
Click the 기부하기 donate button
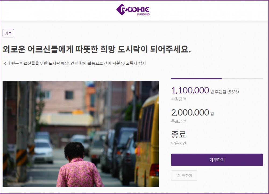click(x=217, y=160)
